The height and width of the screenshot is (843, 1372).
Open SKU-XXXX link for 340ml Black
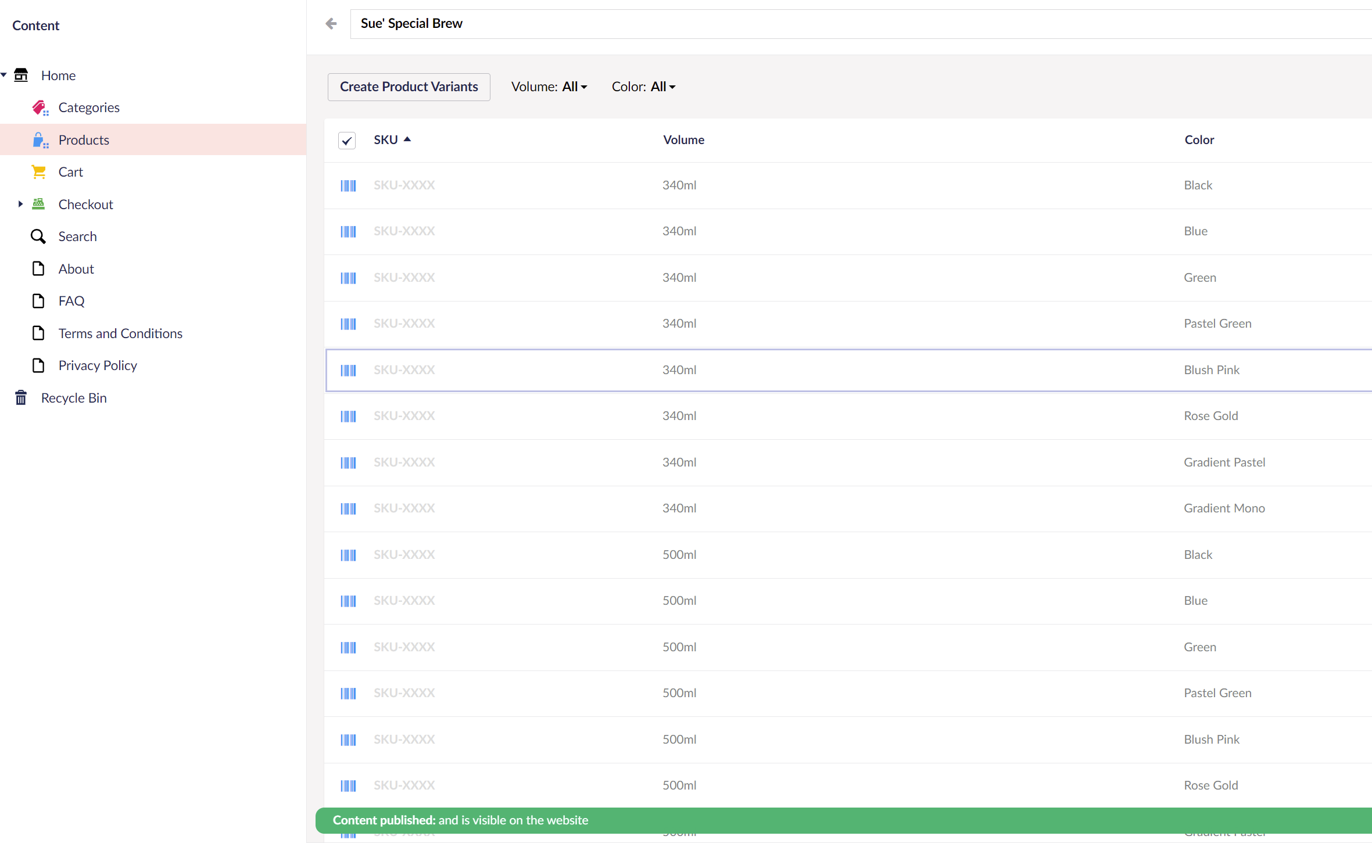404,185
